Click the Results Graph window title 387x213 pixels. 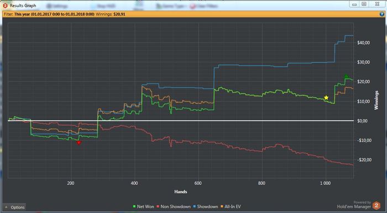(23, 6)
